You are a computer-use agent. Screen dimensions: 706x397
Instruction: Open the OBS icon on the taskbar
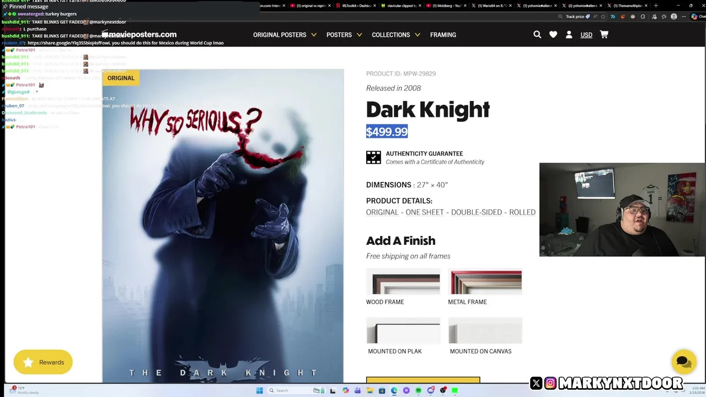tap(443, 390)
